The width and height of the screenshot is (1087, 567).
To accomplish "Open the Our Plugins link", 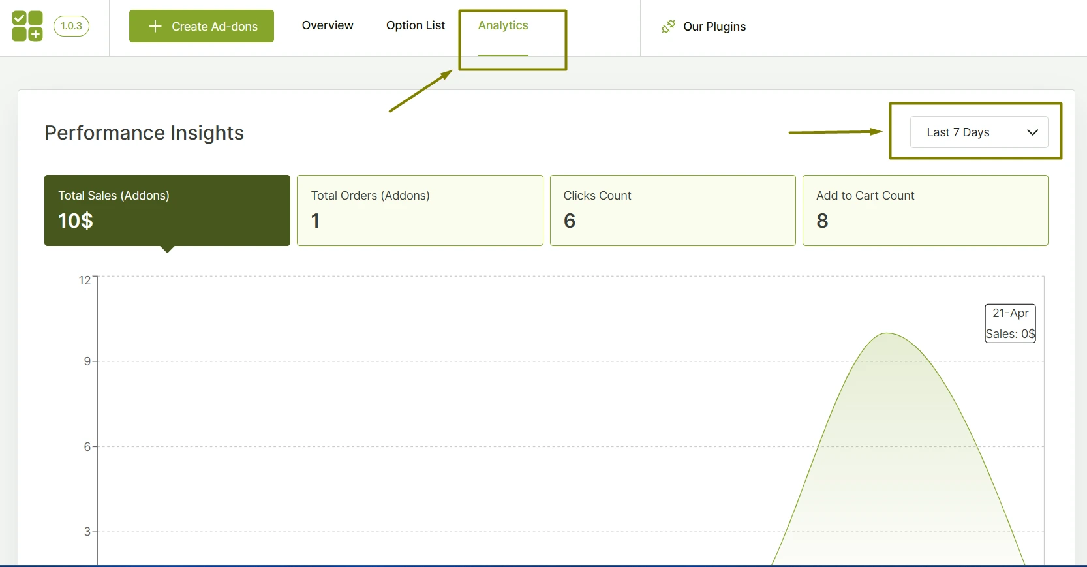I will pos(714,27).
